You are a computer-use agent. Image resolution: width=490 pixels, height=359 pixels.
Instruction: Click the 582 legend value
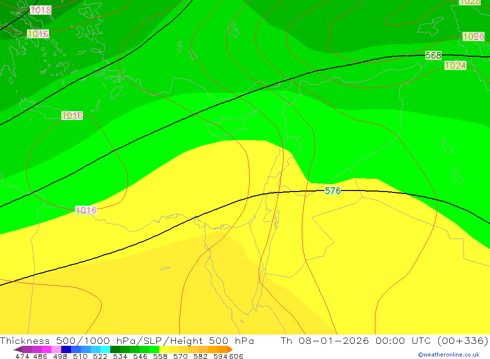pyautogui.click(x=200, y=356)
